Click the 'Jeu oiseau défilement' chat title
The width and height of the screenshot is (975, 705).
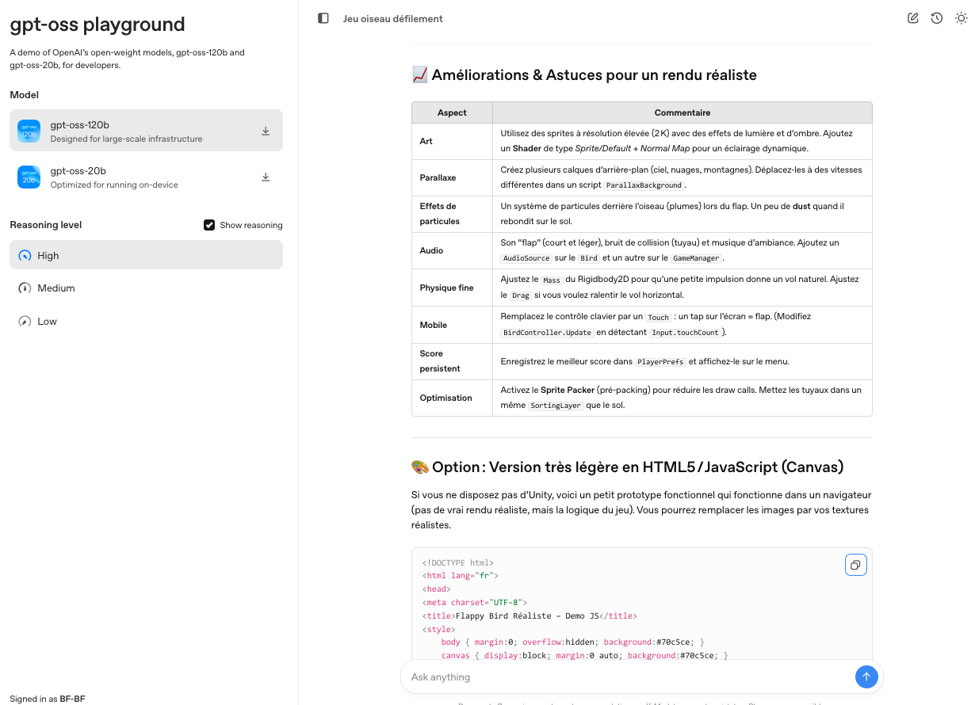tap(393, 18)
